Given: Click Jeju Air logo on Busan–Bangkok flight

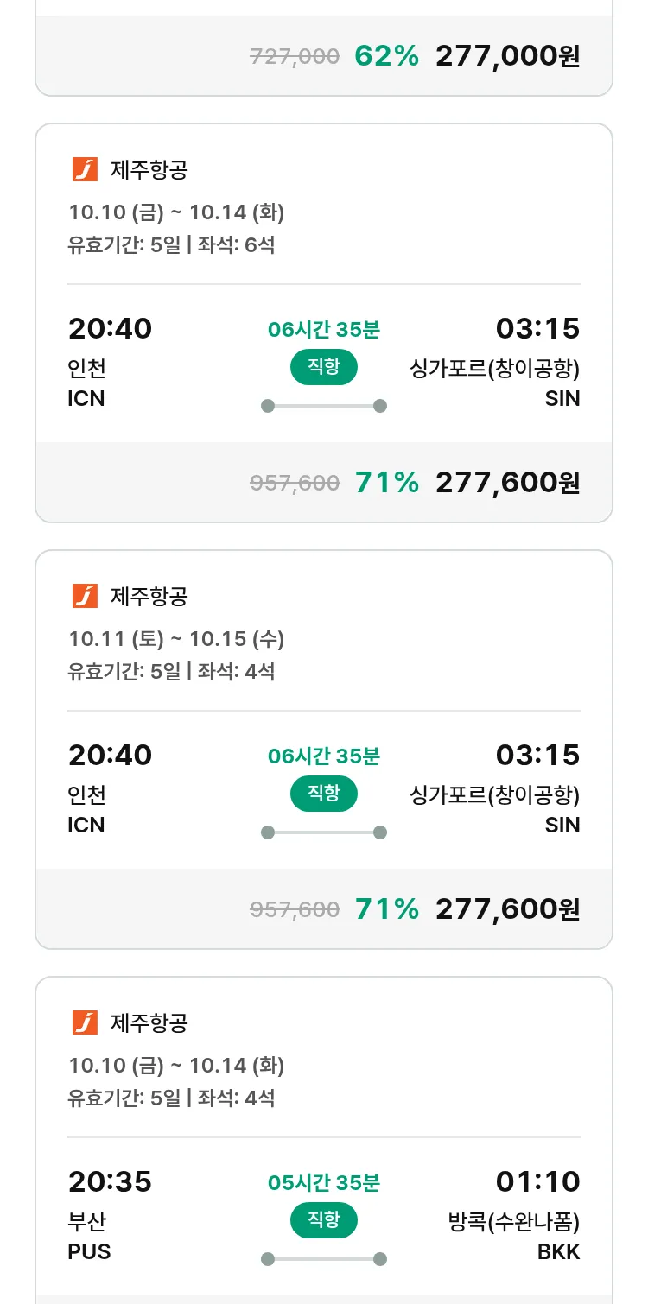Looking at the screenshot, I should click(85, 1023).
